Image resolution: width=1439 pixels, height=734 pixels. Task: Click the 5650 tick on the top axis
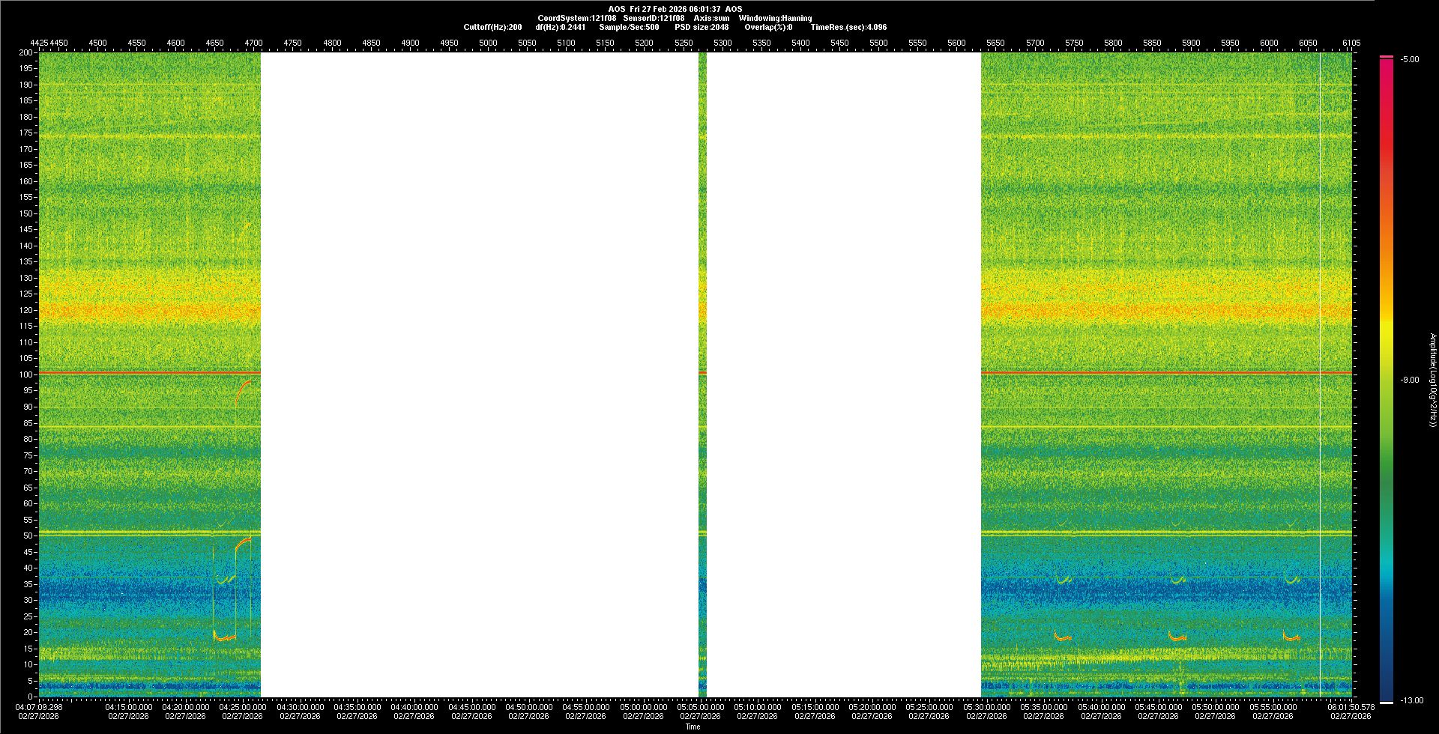coord(995,43)
